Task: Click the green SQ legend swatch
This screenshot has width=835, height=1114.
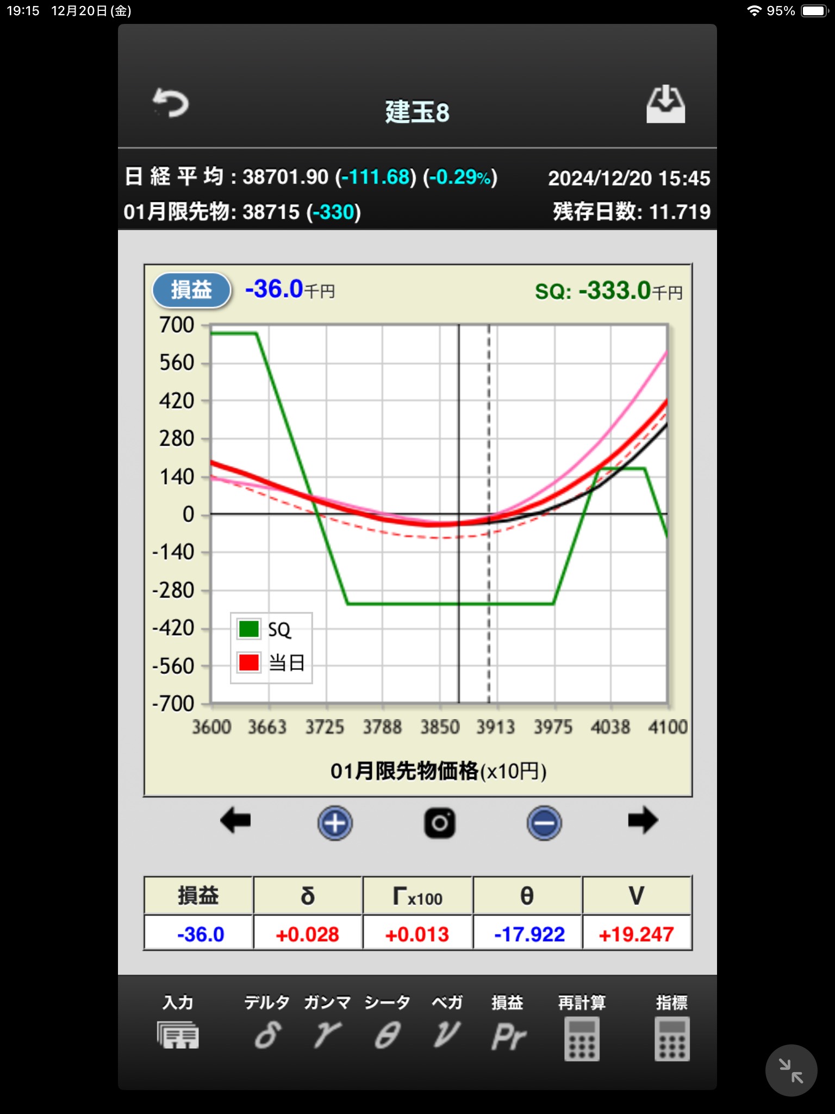Action: click(x=248, y=629)
